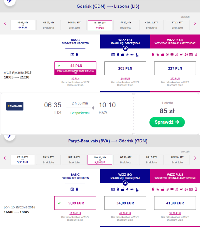
Task: Show earlier dates for Gdańsk–Lizbona flights
Action: (5, 23)
